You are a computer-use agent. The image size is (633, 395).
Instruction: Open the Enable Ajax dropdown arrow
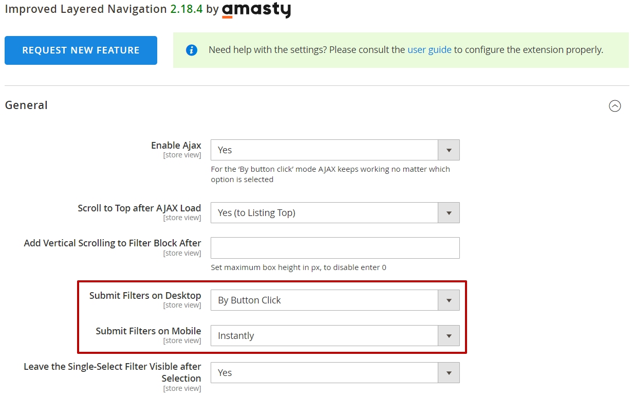click(x=449, y=150)
